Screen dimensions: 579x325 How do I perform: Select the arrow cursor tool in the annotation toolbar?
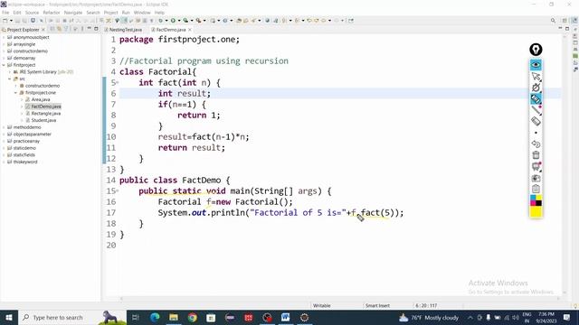tap(536, 76)
